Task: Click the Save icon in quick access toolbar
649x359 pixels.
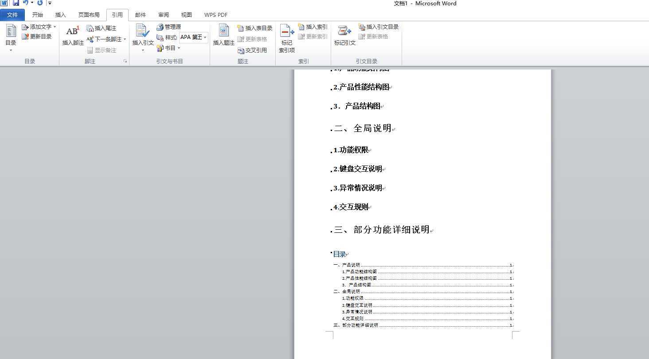Action: (x=16, y=3)
